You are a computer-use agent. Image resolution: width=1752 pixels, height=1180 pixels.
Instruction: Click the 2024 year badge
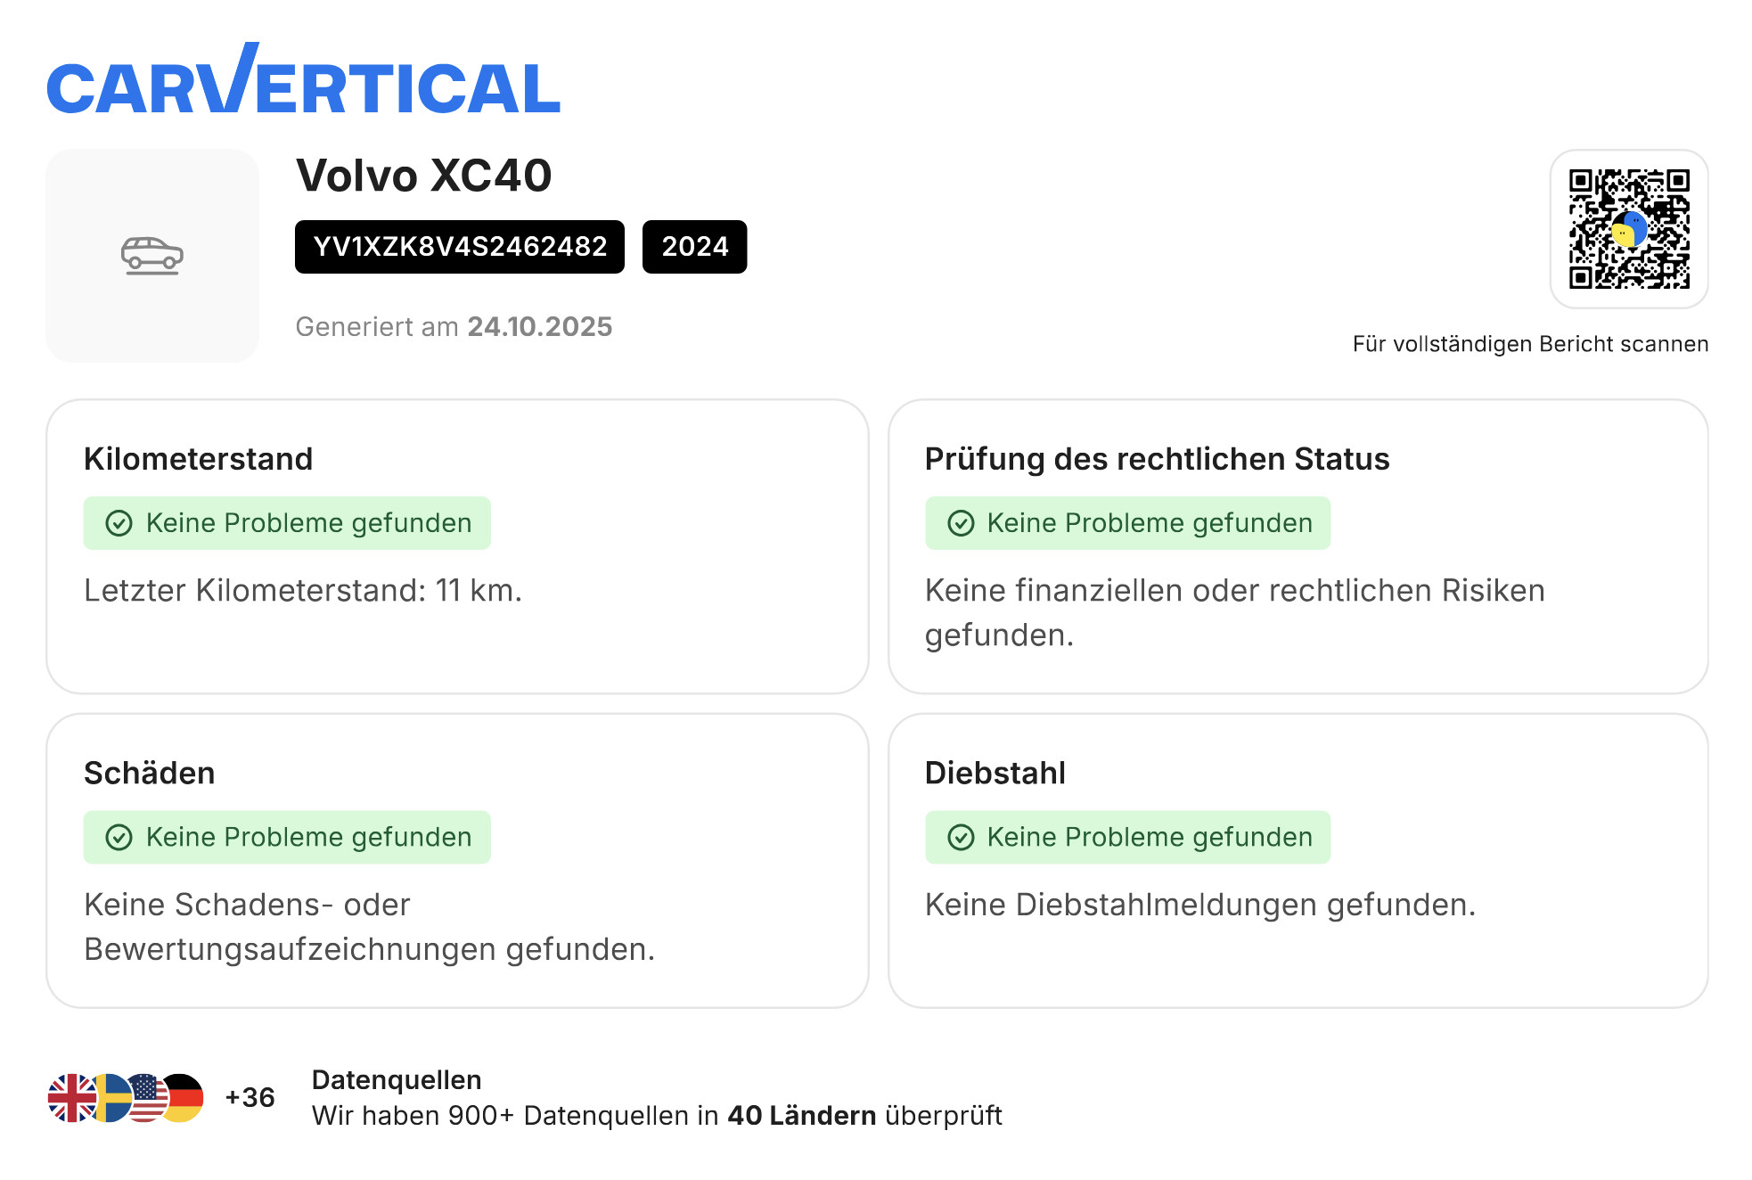694,247
